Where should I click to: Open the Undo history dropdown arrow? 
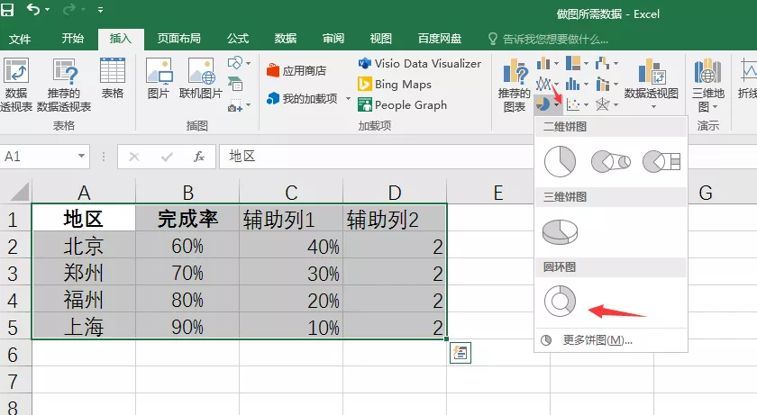48,12
